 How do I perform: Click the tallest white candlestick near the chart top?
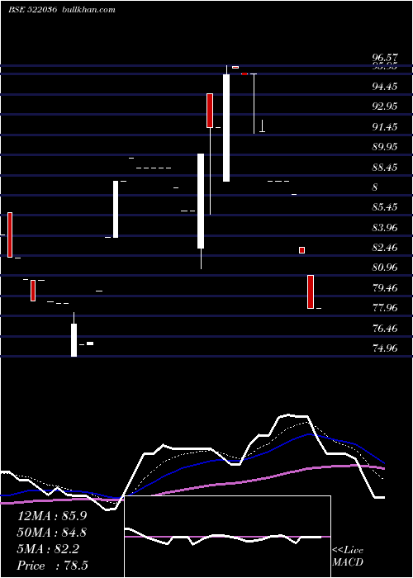coord(226,127)
